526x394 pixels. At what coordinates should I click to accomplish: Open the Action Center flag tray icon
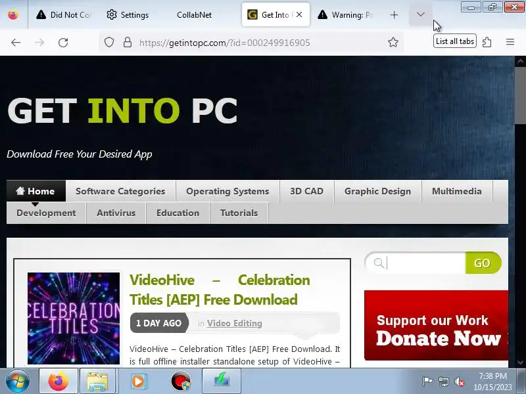coord(427,382)
